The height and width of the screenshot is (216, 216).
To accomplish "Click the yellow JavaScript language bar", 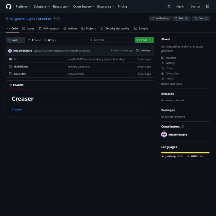I will [x=185, y=153].
